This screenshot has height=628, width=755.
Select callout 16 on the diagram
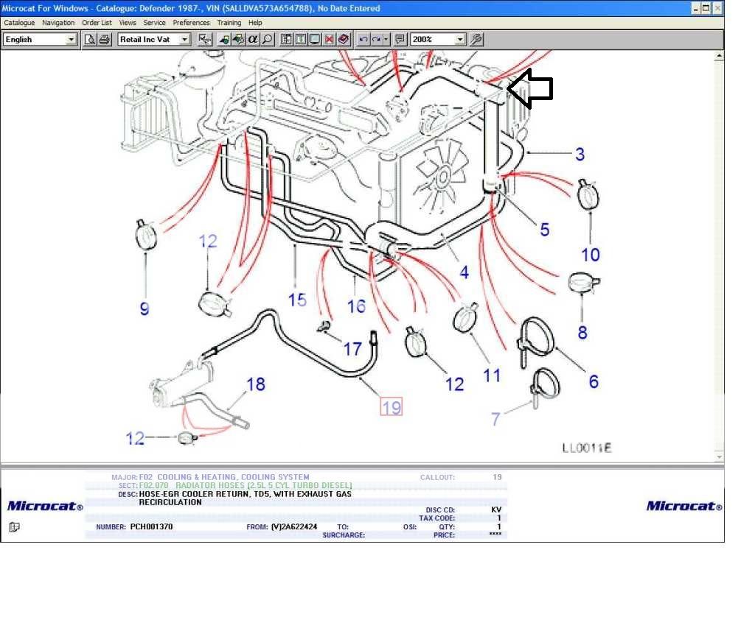pos(356,306)
